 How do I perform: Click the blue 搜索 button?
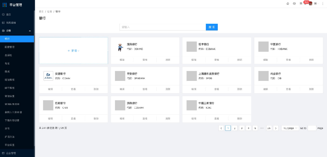[212, 27]
